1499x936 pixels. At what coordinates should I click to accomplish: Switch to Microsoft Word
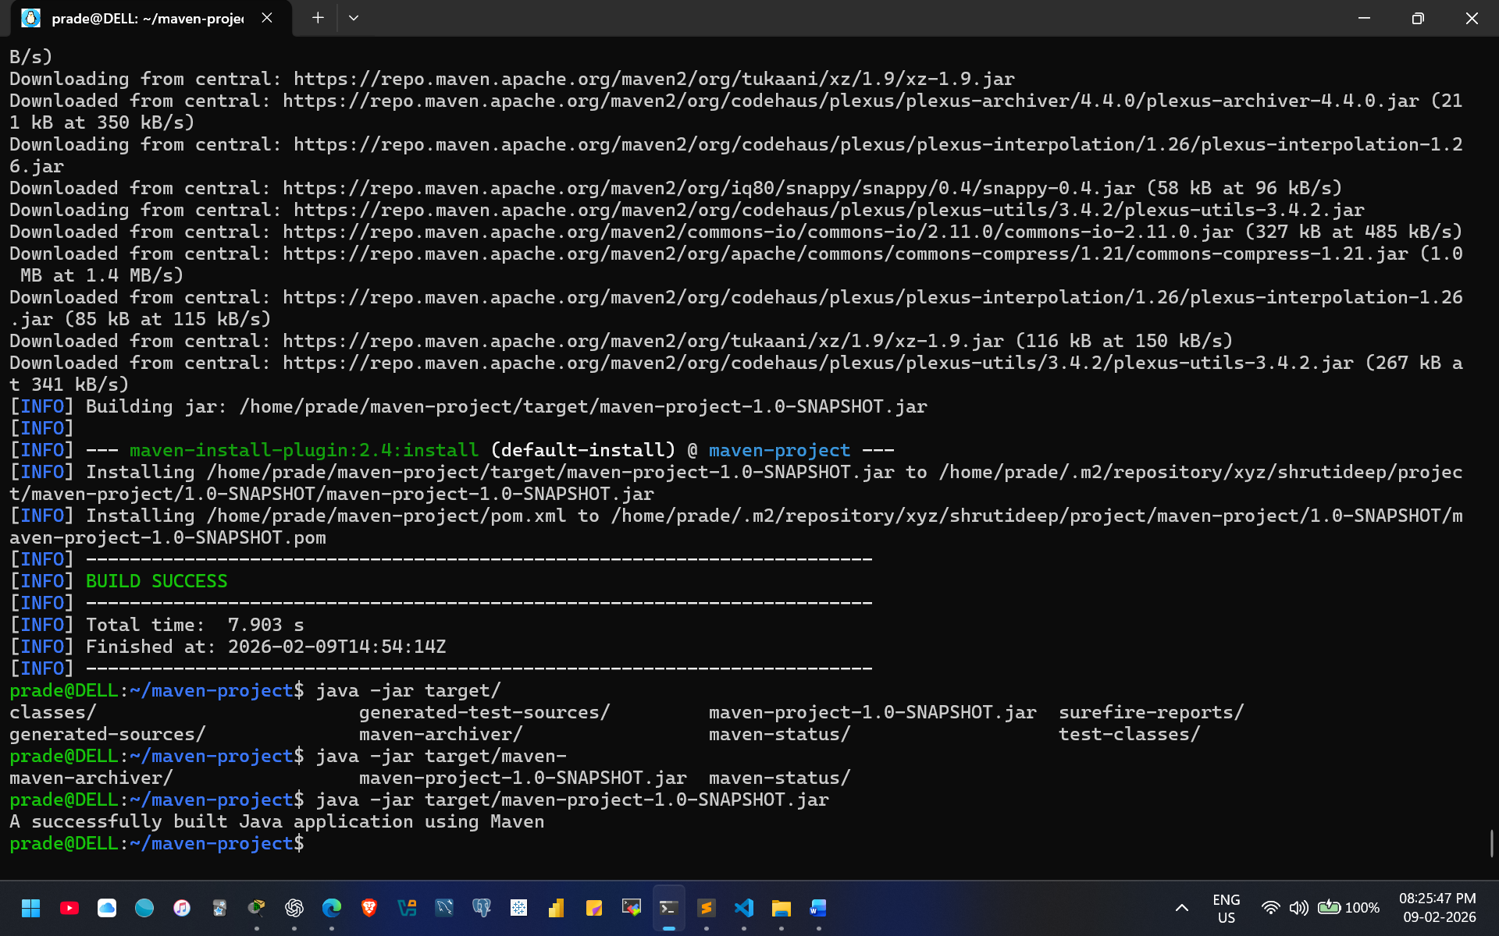[x=819, y=908]
